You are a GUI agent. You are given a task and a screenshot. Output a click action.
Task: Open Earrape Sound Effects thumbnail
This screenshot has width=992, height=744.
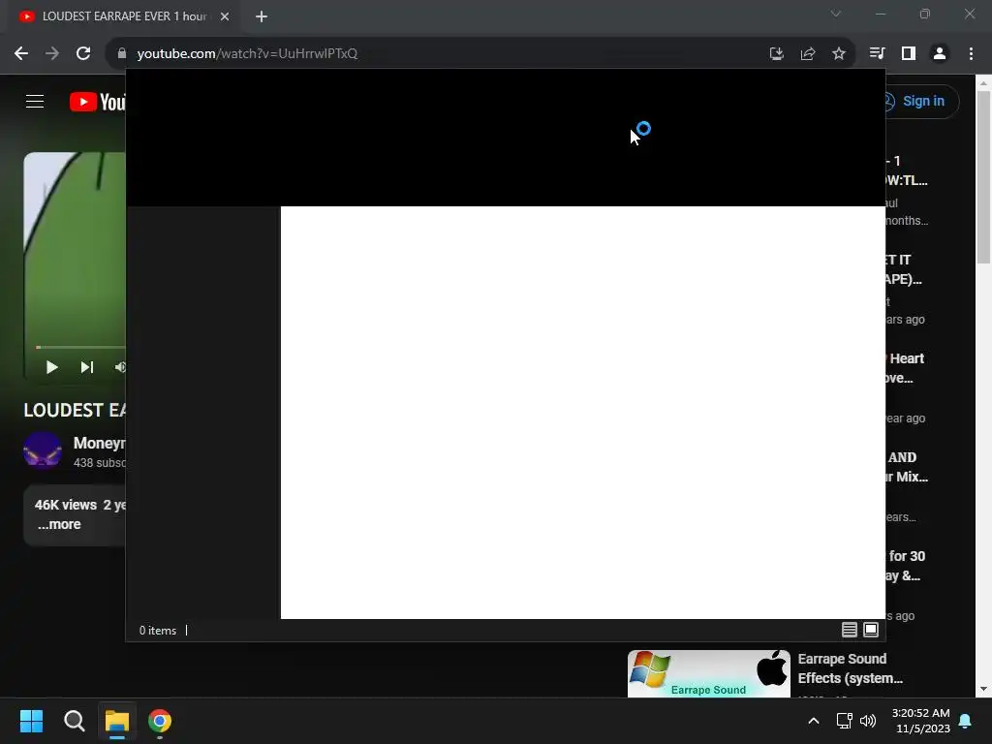(708, 674)
